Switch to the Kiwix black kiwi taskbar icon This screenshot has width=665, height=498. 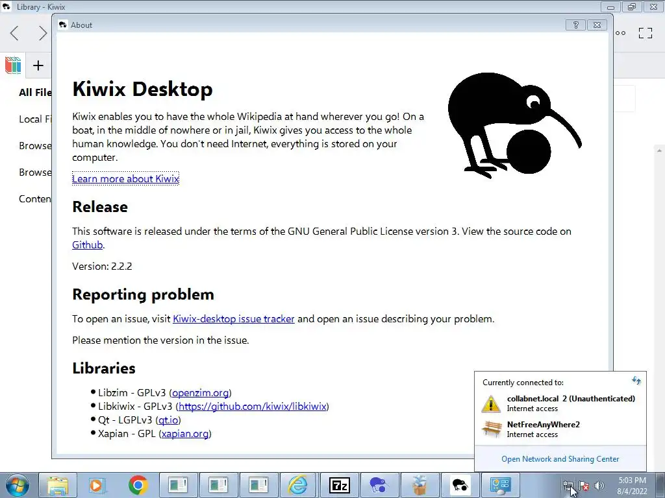point(460,485)
